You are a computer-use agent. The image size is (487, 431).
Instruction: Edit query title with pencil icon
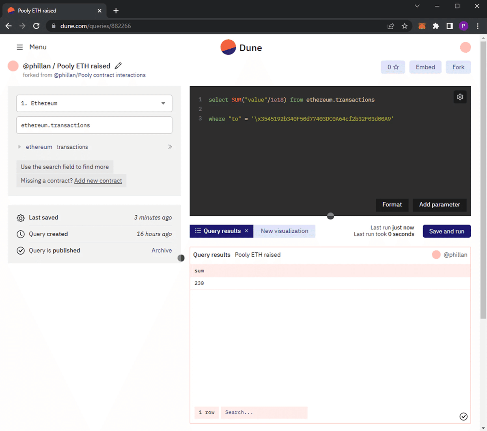(118, 66)
